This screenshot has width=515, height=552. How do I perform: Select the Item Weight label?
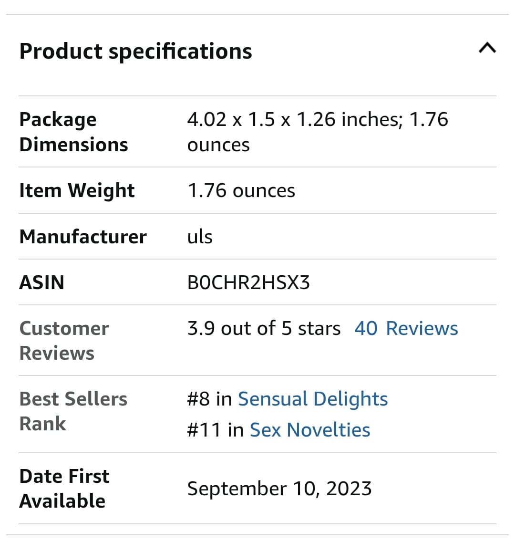click(77, 190)
